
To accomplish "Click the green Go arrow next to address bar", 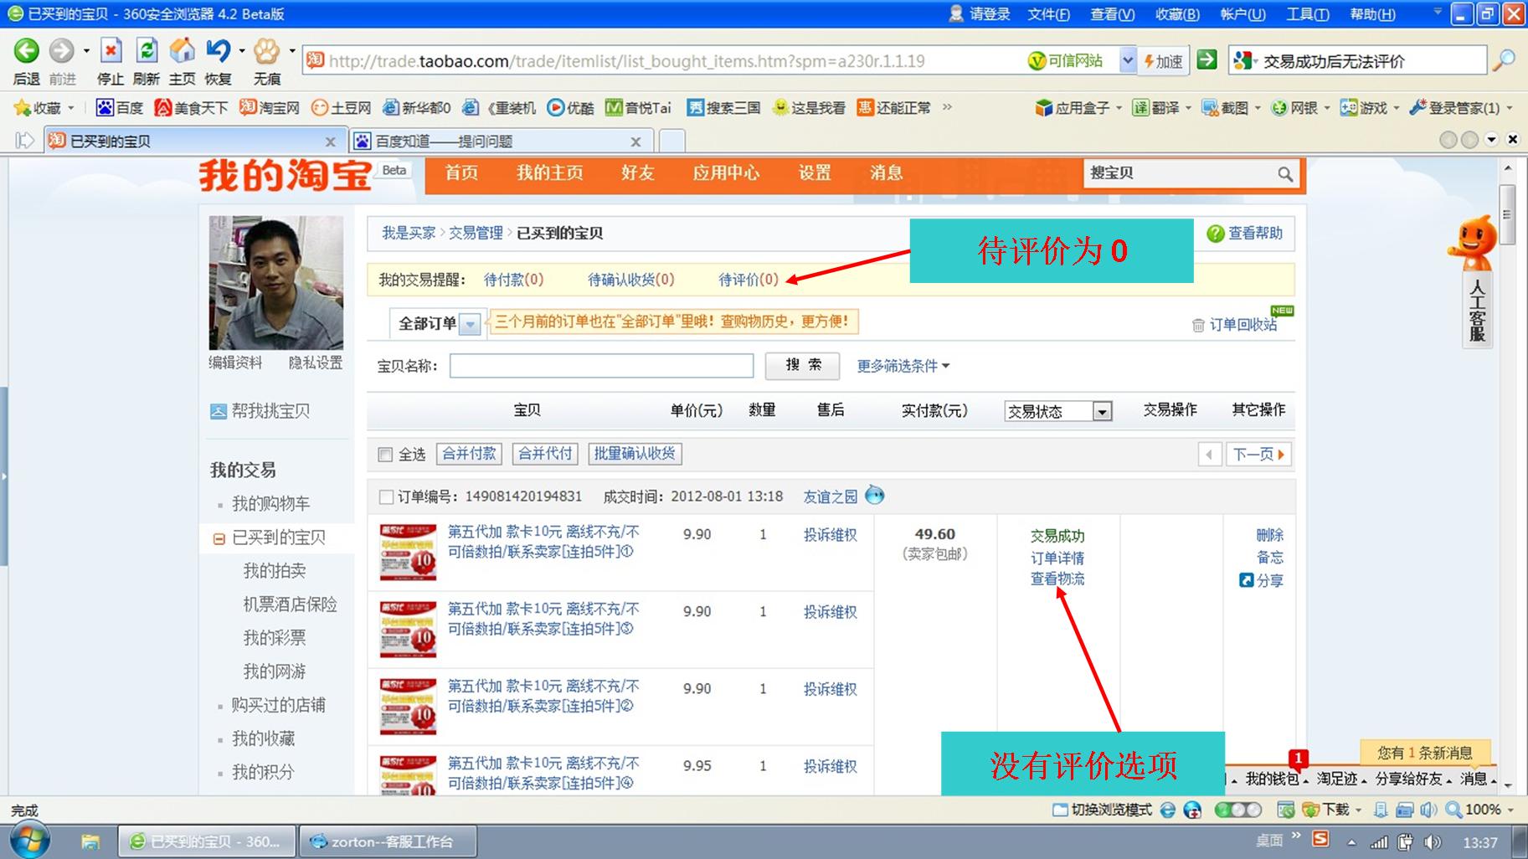I will pos(1206,60).
